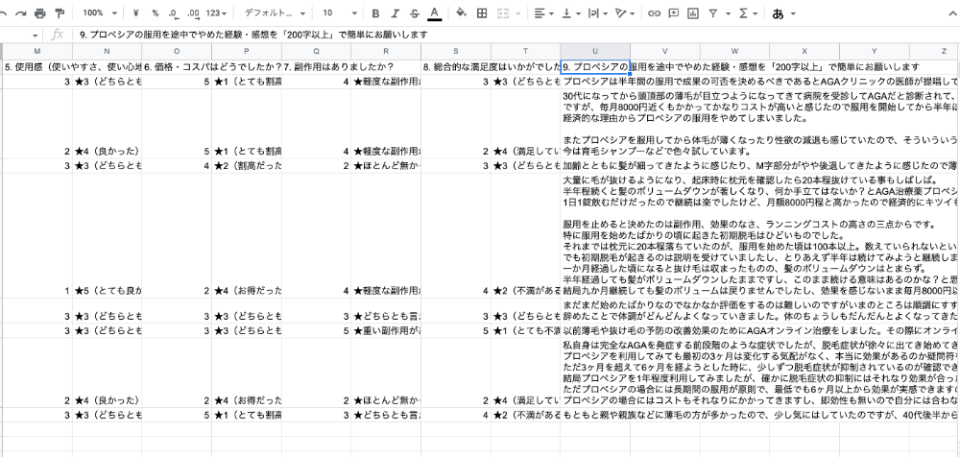Open the デフォルト font family dropdown
960x457 pixels.
tap(275, 12)
